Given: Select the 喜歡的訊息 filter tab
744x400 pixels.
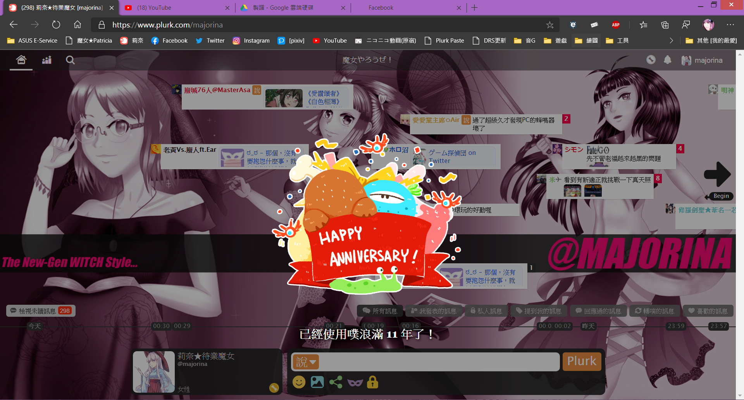Looking at the screenshot, I should tap(708, 311).
